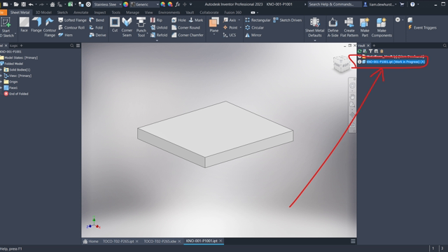This screenshot has height=252, width=448.
Task: Click the Make Components tool
Action: click(381, 27)
